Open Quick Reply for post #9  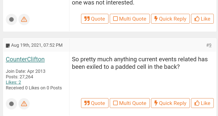pyautogui.click(x=170, y=103)
